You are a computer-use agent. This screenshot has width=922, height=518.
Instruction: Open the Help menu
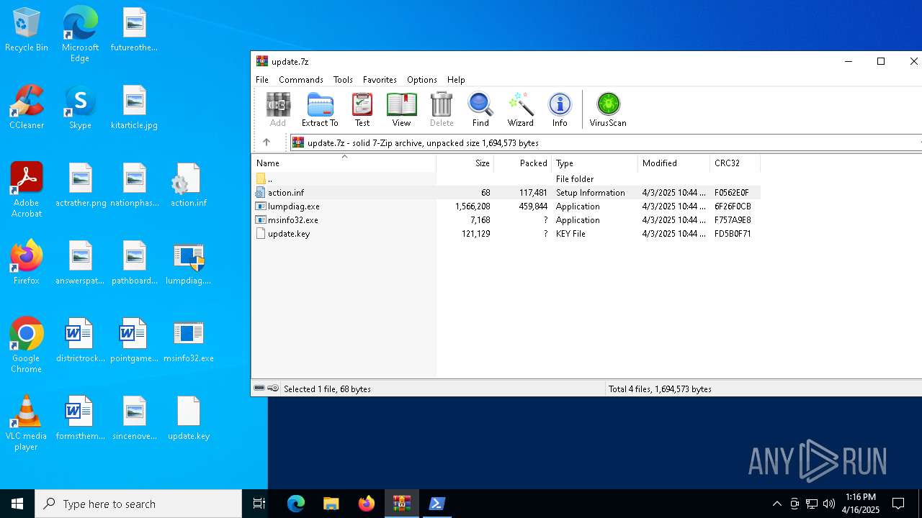[456, 80]
